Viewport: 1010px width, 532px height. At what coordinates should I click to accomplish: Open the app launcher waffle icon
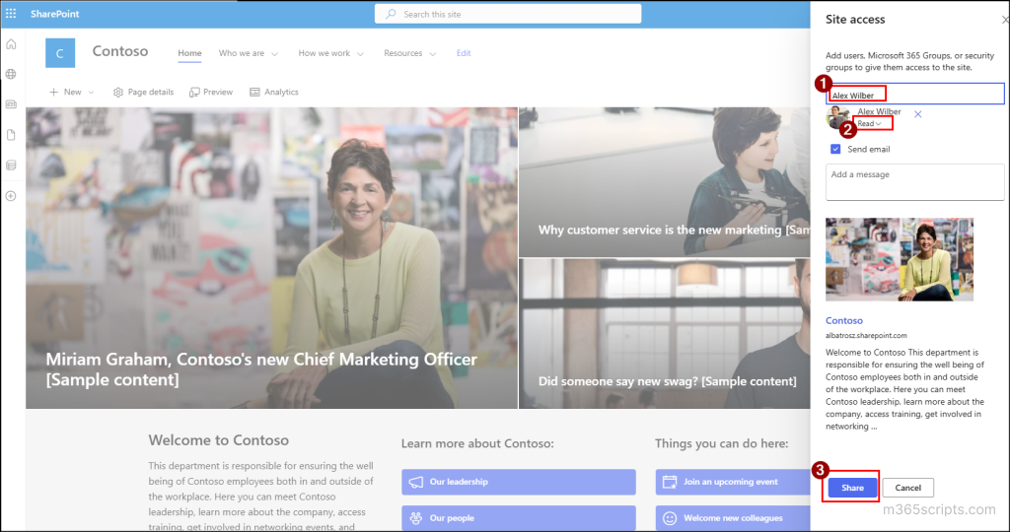click(x=11, y=14)
